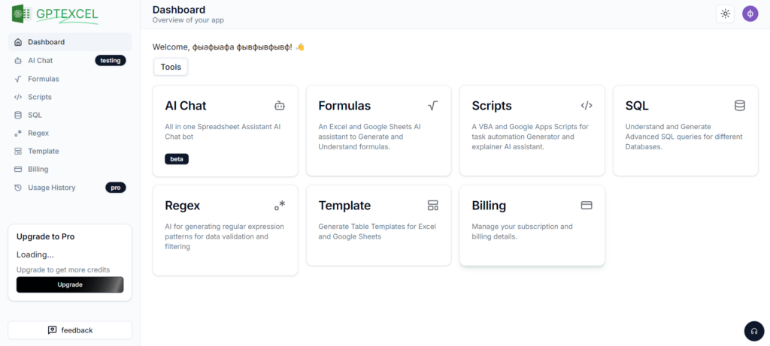Click the credit card icon on Billing card

587,206
